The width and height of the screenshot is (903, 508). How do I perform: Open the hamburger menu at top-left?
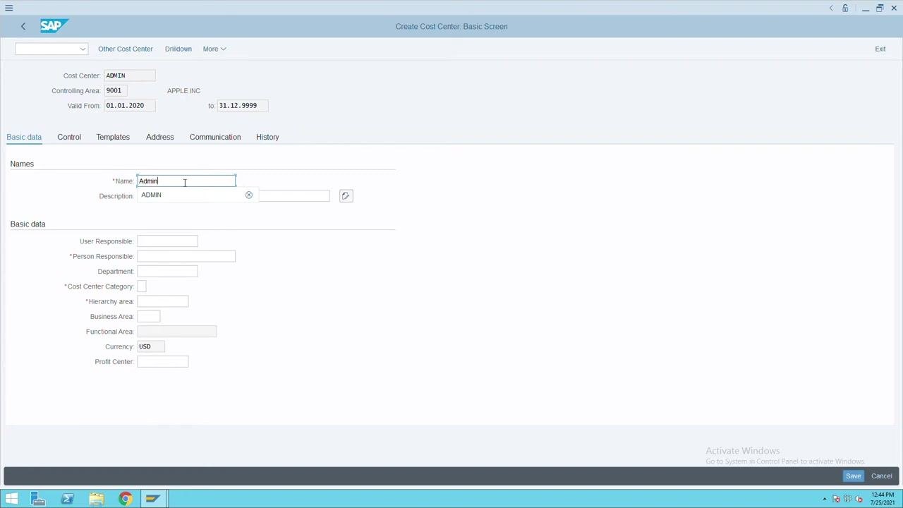click(9, 8)
